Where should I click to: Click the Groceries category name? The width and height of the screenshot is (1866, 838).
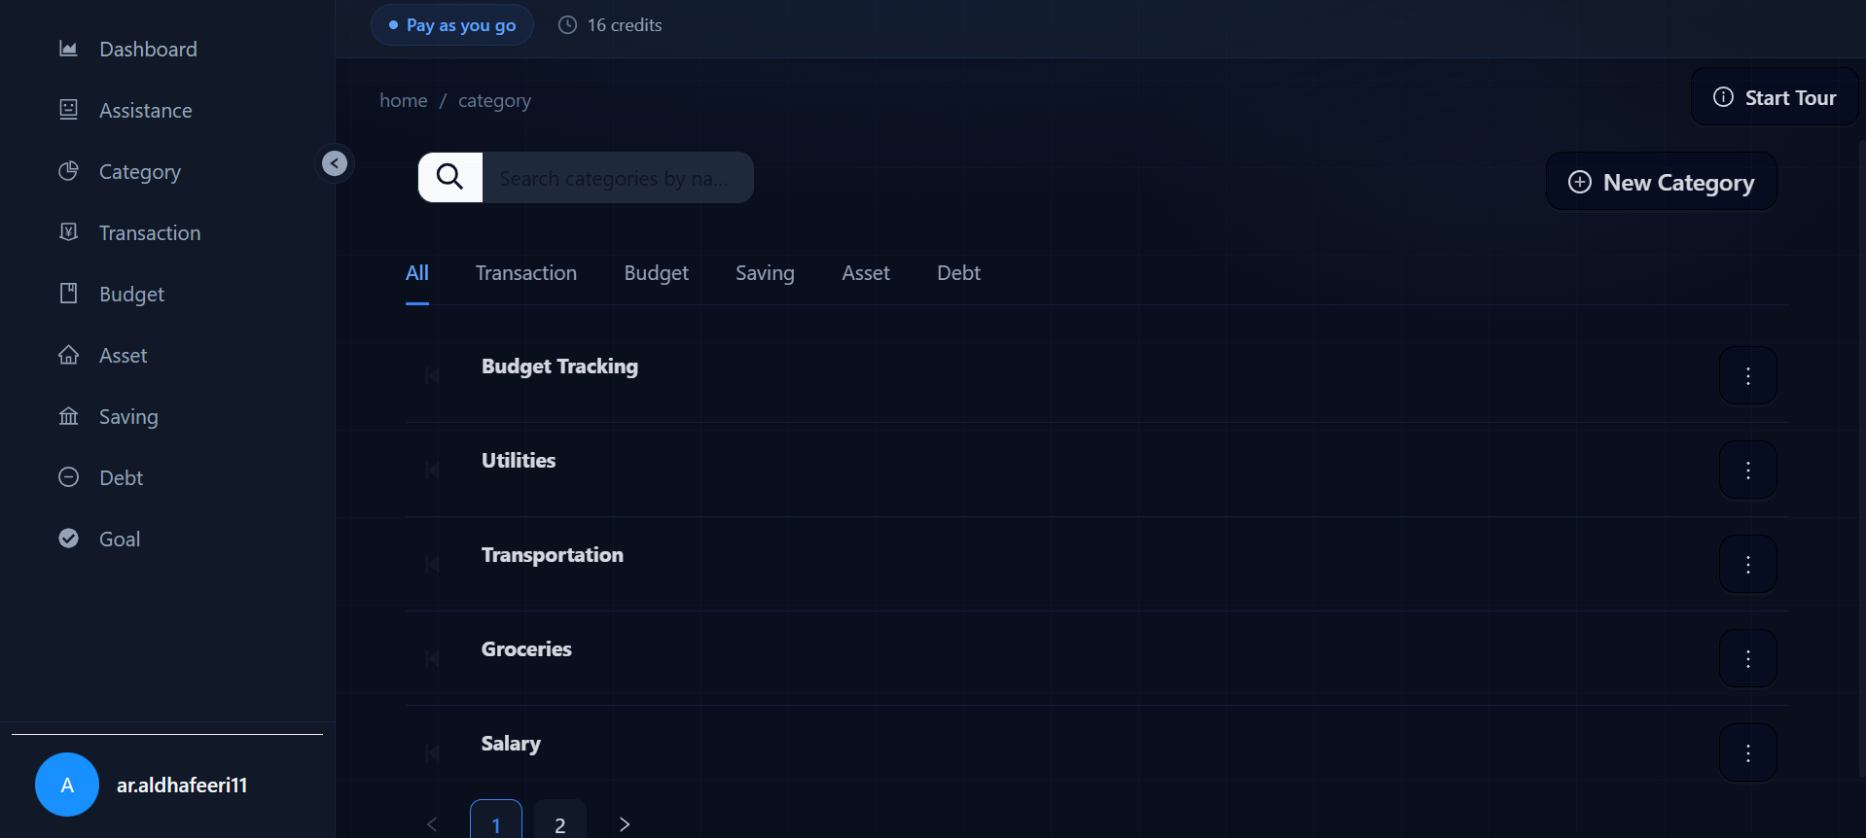[526, 649]
